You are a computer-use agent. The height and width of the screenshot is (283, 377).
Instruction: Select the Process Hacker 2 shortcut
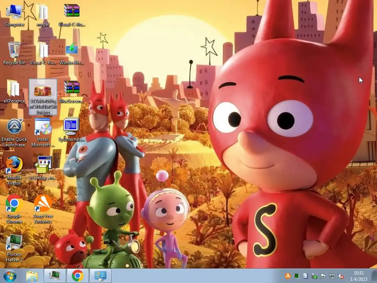tap(14, 247)
